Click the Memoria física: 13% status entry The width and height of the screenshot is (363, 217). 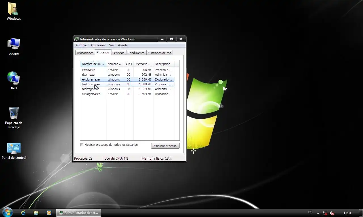[157, 159]
